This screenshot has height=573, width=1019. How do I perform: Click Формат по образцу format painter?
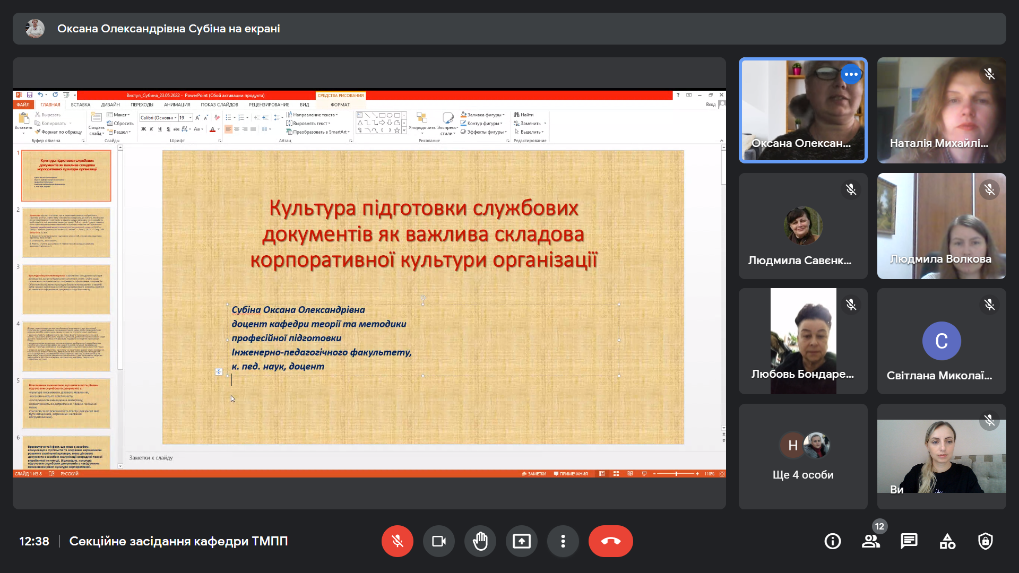click(58, 132)
